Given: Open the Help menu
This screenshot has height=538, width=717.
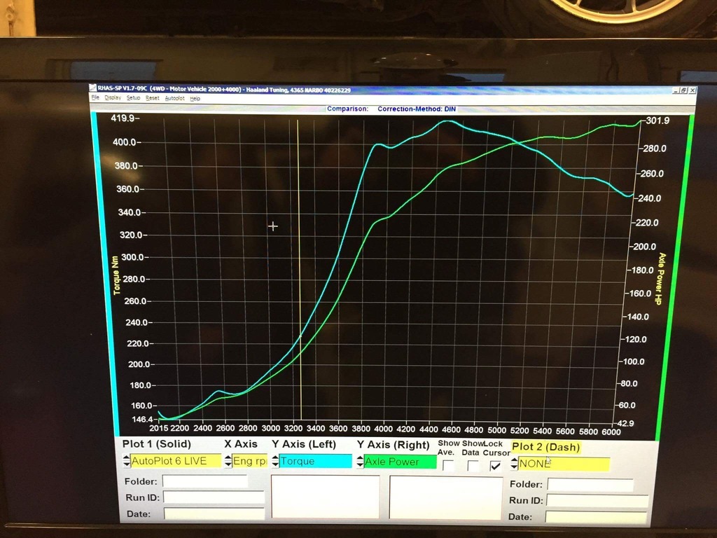Looking at the screenshot, I should pyautogui.click(x=195, y=98).
